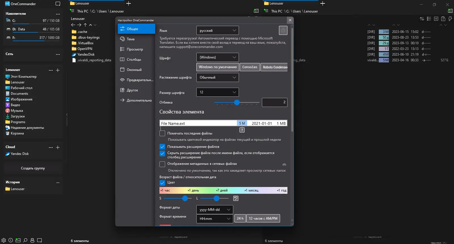
Task: Add item to Lenouser favorites group
Action: click(x=58, y=70)
